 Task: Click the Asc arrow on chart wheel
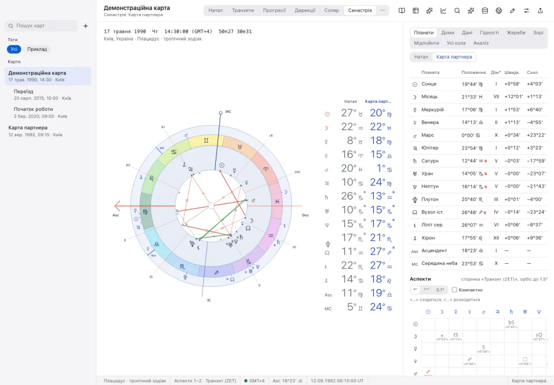pos(118,205)
